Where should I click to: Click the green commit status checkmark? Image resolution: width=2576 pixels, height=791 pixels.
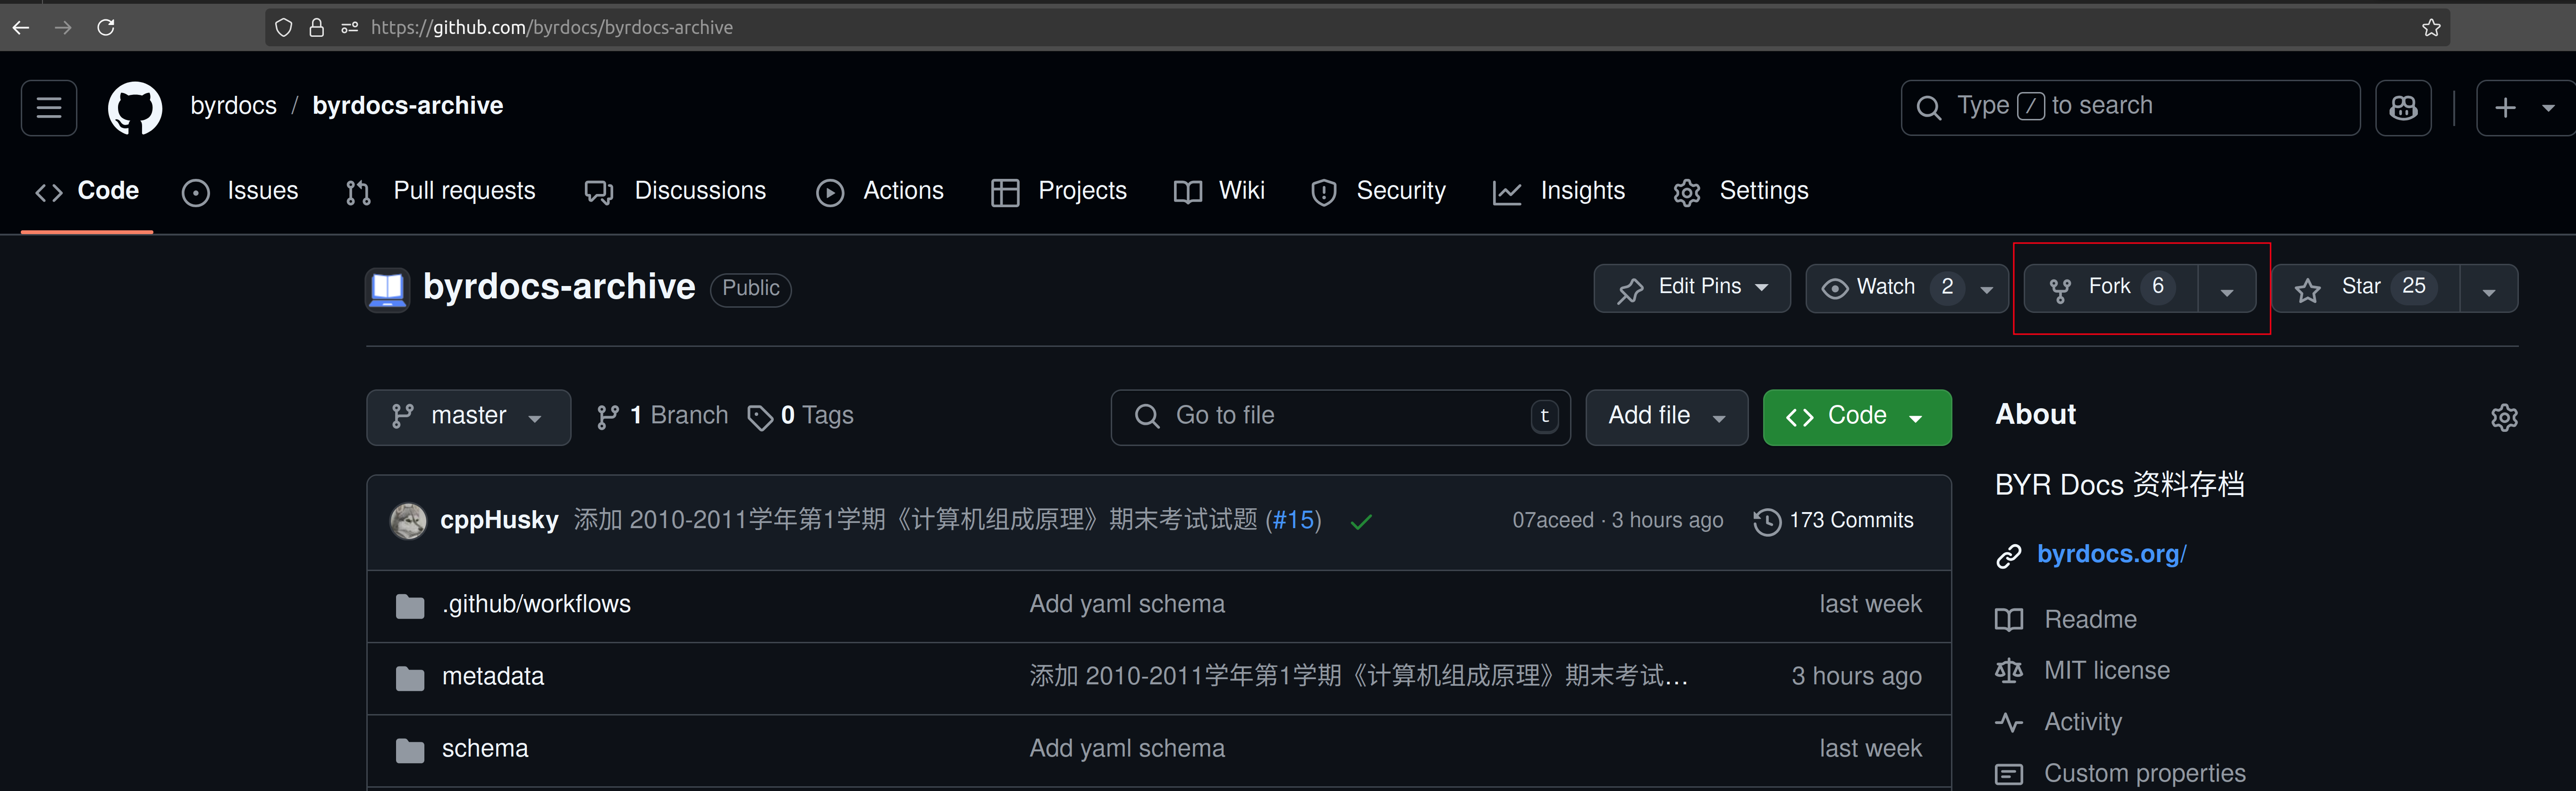click(x=1360, y=521)
